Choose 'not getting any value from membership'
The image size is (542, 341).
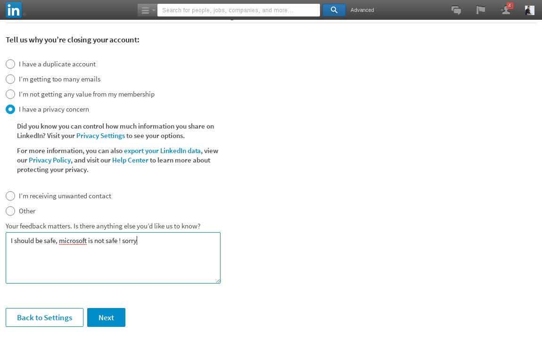(x=10, y=94)
